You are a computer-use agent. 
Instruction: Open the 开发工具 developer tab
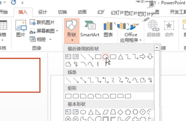point(178,12)
